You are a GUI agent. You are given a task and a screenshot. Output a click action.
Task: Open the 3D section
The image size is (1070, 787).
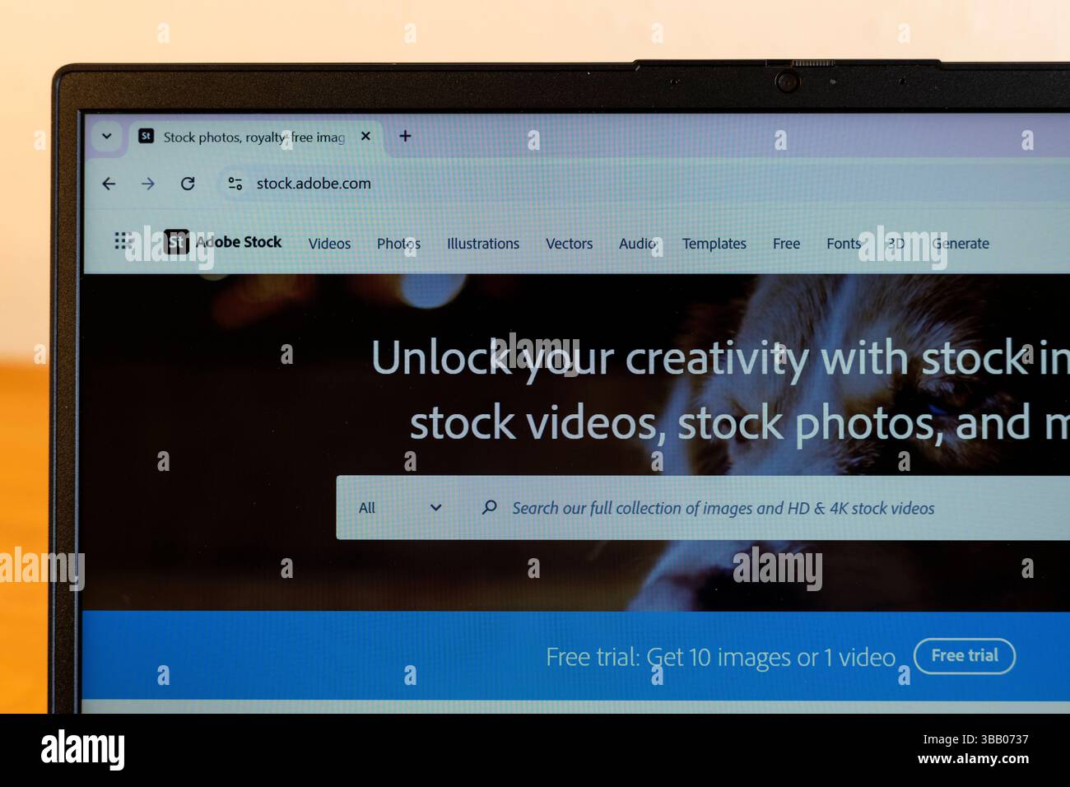[896, 244]
